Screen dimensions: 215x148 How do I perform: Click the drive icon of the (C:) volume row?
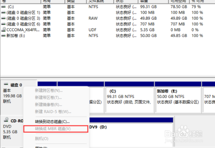pos(3,7)
